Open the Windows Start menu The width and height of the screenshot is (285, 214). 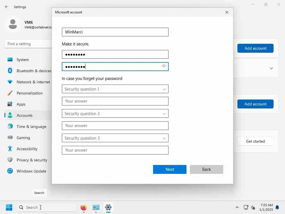[x=9, y=207]
